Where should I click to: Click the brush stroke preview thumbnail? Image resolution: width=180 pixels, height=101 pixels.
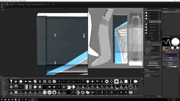pos(166,42)
